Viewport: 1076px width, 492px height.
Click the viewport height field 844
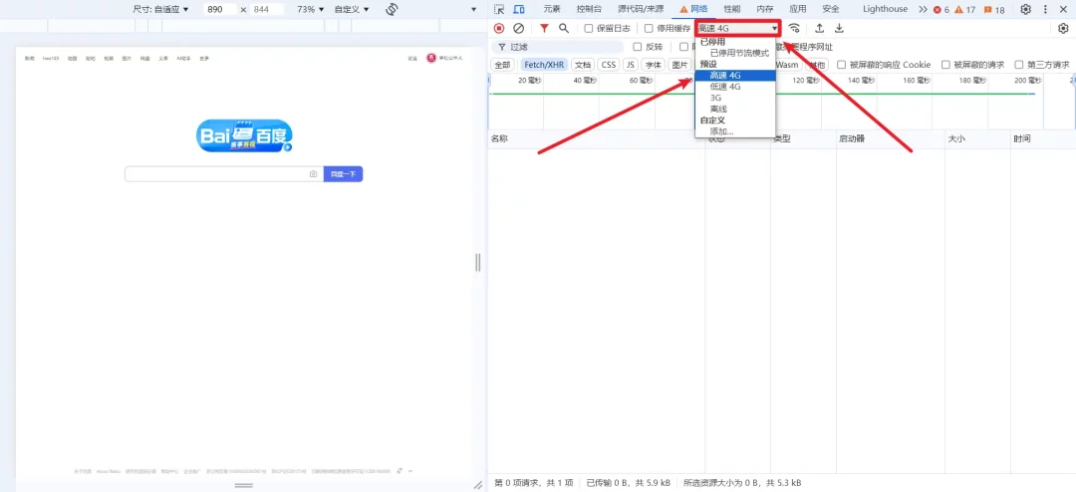[x=266, y=10]
